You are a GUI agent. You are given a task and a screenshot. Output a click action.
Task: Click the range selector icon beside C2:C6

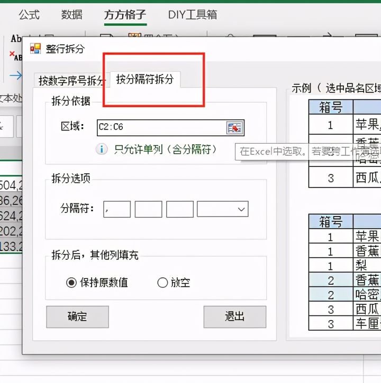click(x=234, y=127)
